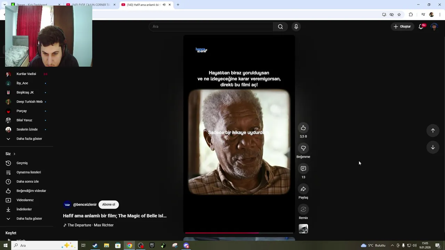Close the Hafif ama anlamlı tab
Viewport: 445px width, 250px height.
tap(170, 5)
